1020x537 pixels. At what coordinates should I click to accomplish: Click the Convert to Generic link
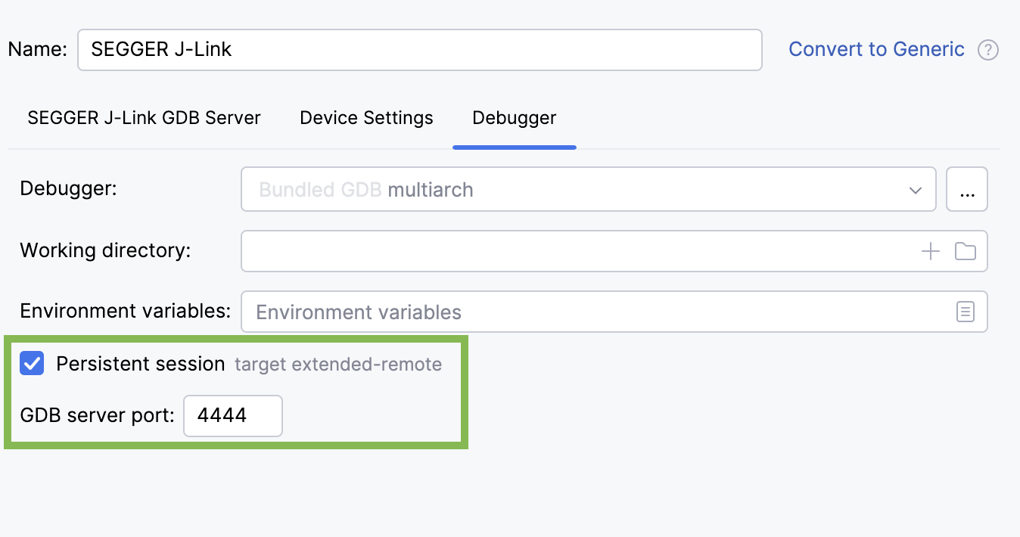tap(876, 50)
